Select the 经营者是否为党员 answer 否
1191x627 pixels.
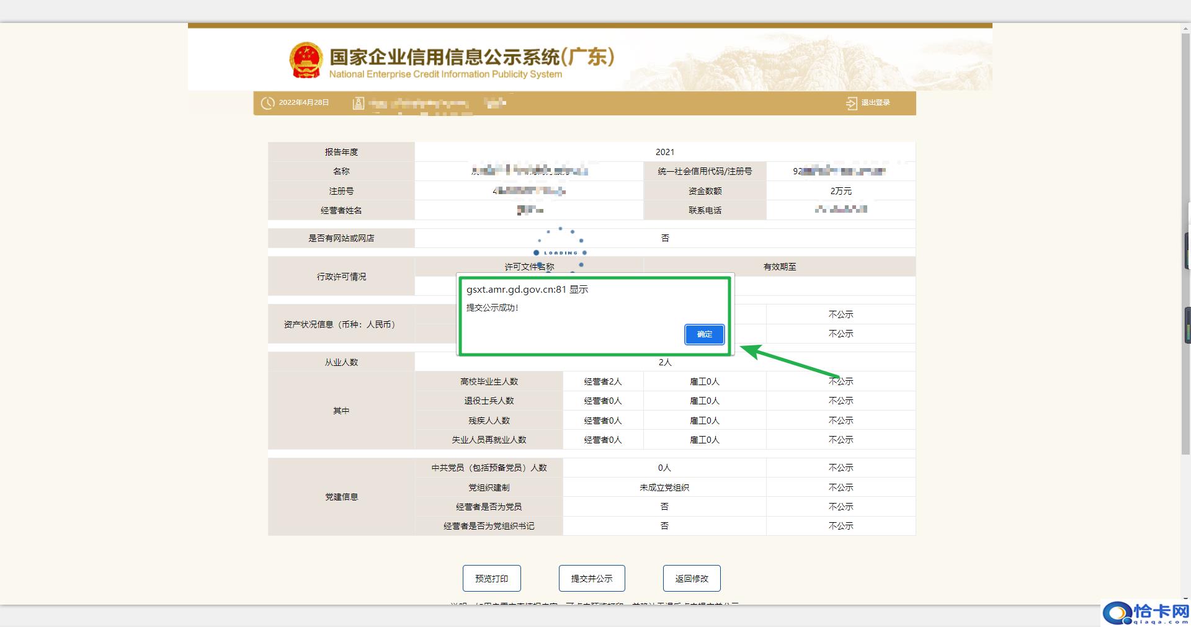(664, 506)
